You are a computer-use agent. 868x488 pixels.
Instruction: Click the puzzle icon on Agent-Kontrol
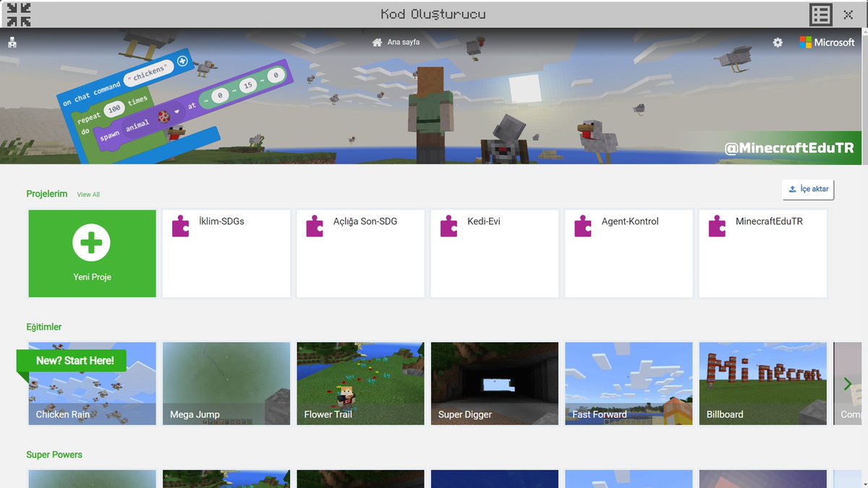click(583, 226)
